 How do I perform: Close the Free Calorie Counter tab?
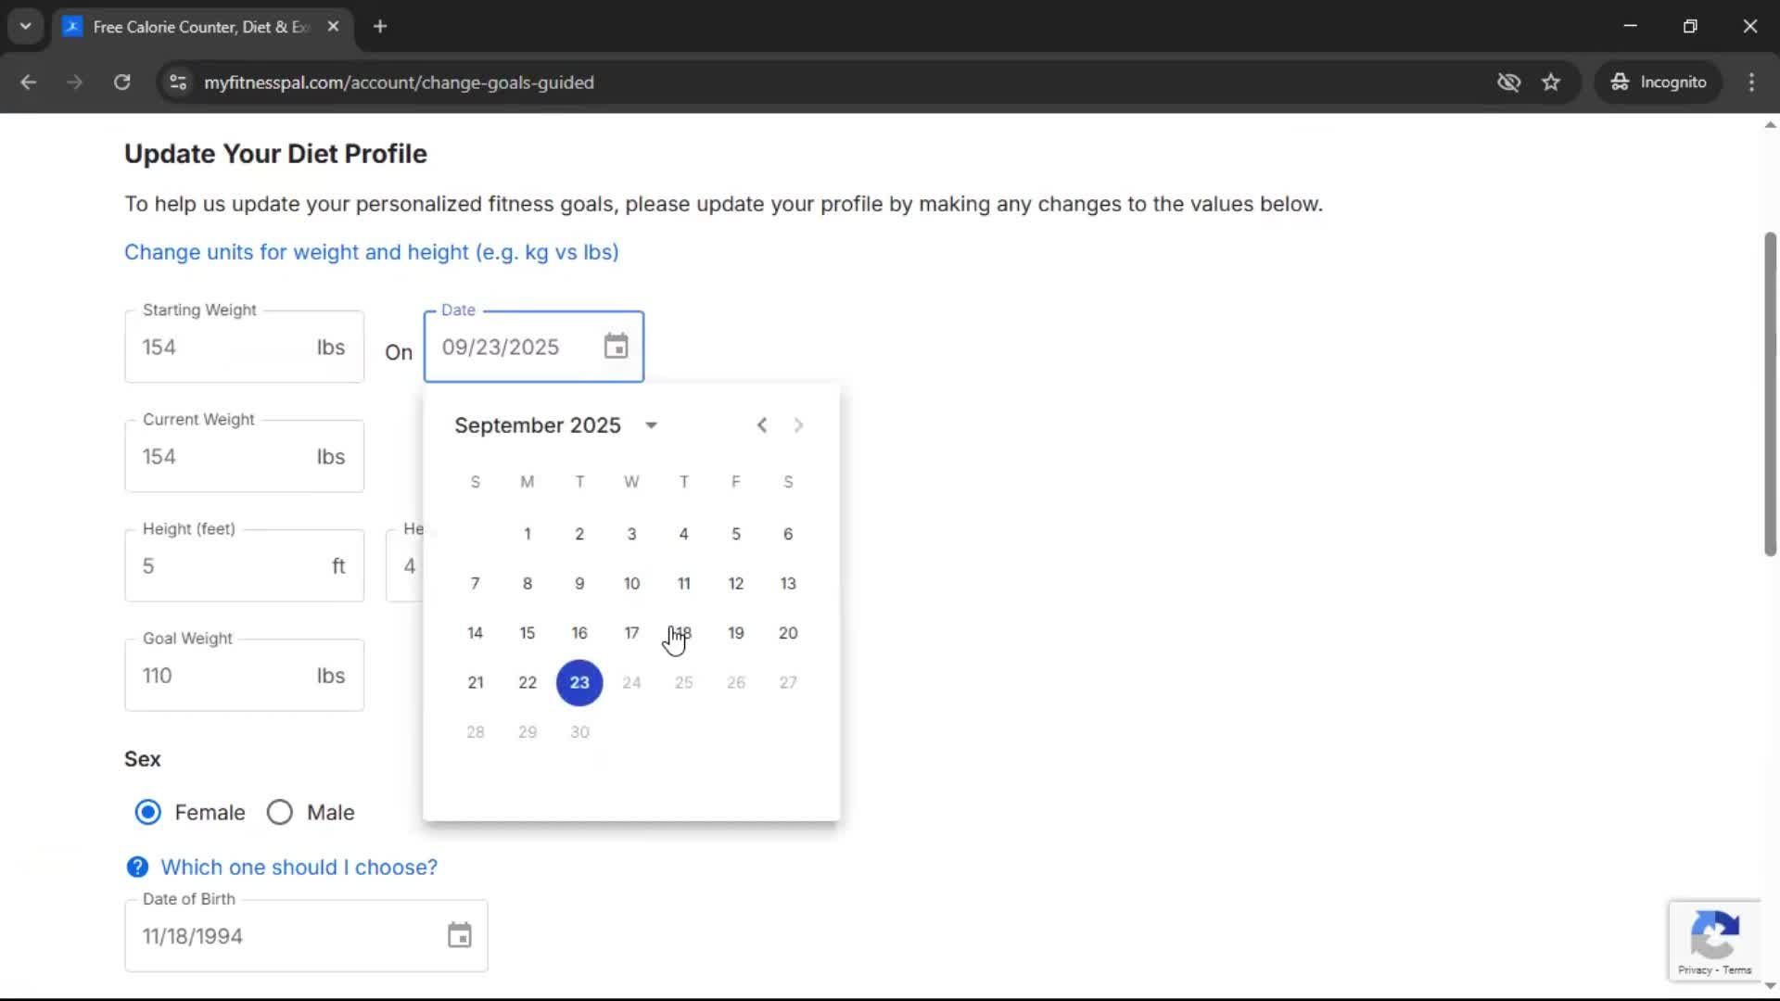(x=333, y=26)
